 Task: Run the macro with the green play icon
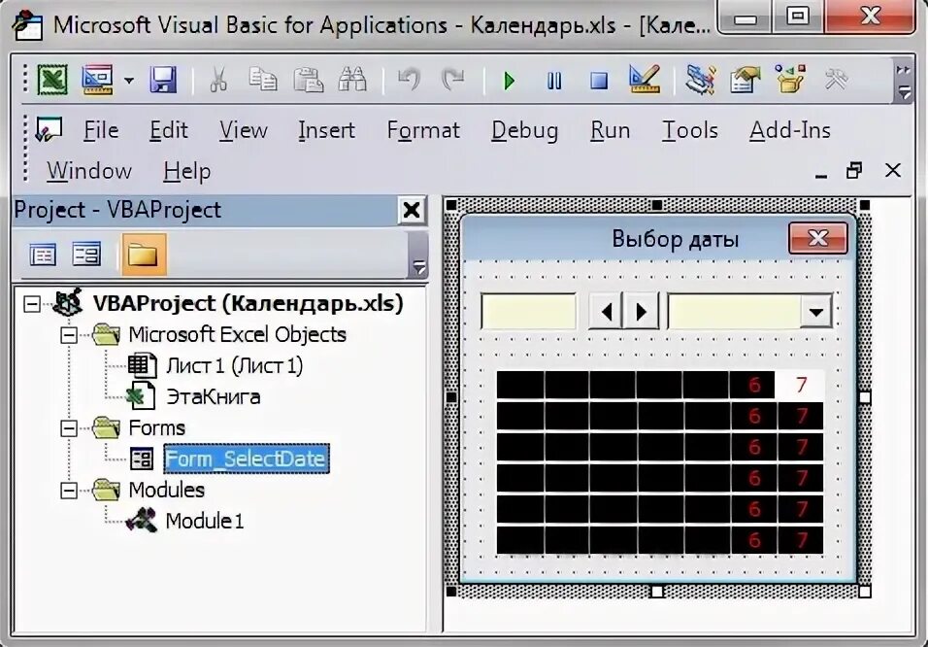point(509,81)
